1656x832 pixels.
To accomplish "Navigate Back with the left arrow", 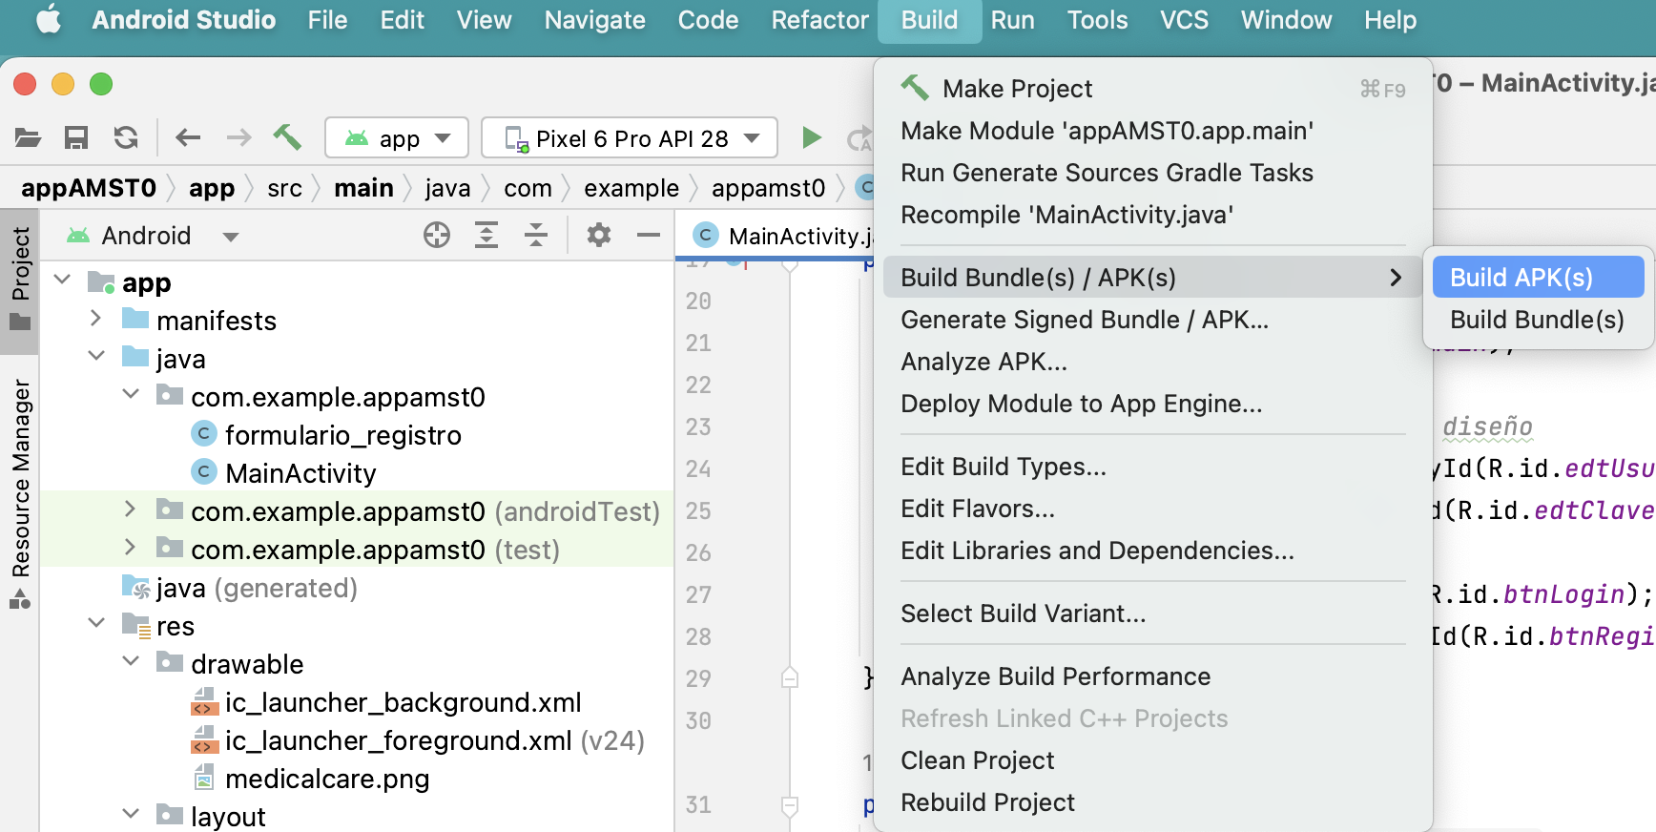I will [x=188, y=138].
